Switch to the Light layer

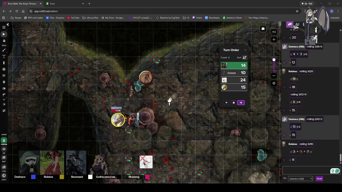click(x=4, y=175)
